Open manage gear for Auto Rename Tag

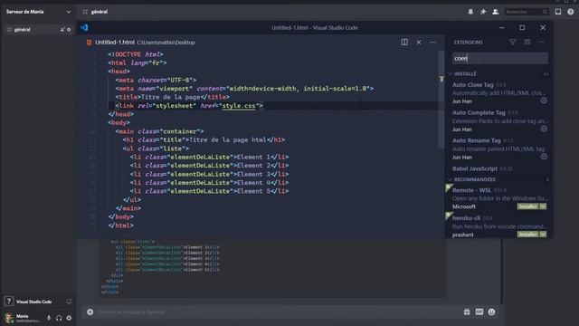(544, 157)
